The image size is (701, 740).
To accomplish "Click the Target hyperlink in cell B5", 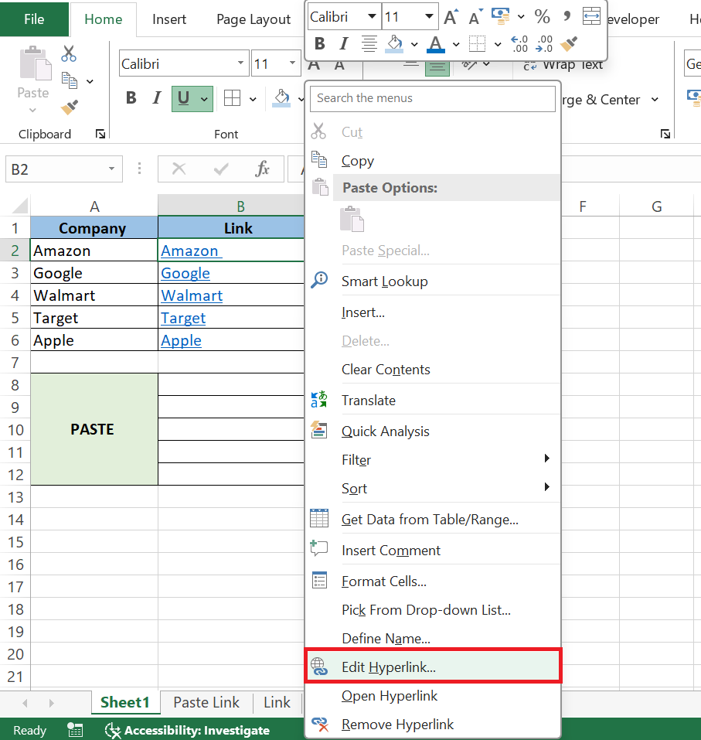I will pyautogui.click(x=183, y=318).
